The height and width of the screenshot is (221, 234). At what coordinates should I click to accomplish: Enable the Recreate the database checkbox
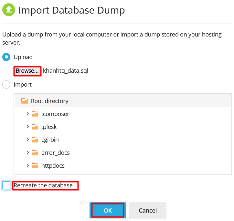tap(6, 185)
